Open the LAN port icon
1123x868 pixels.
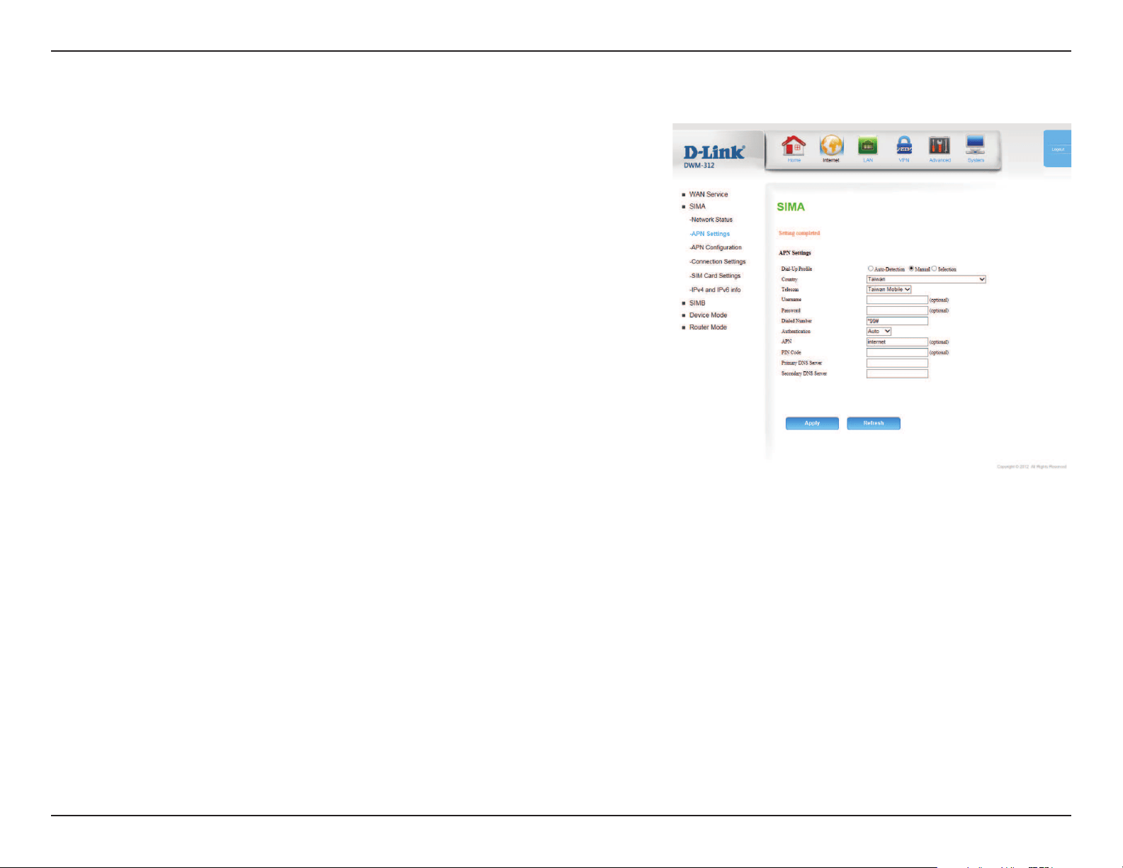pyautogui.click(x=868, y=149)
